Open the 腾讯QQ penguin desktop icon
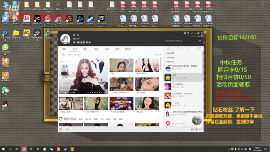Viewport: 270px width, 152px height. [x=5, y=105]
